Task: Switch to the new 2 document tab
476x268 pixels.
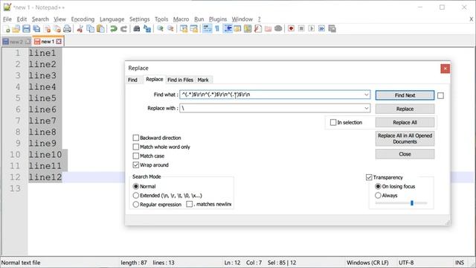Action: [x=16, y=42]
